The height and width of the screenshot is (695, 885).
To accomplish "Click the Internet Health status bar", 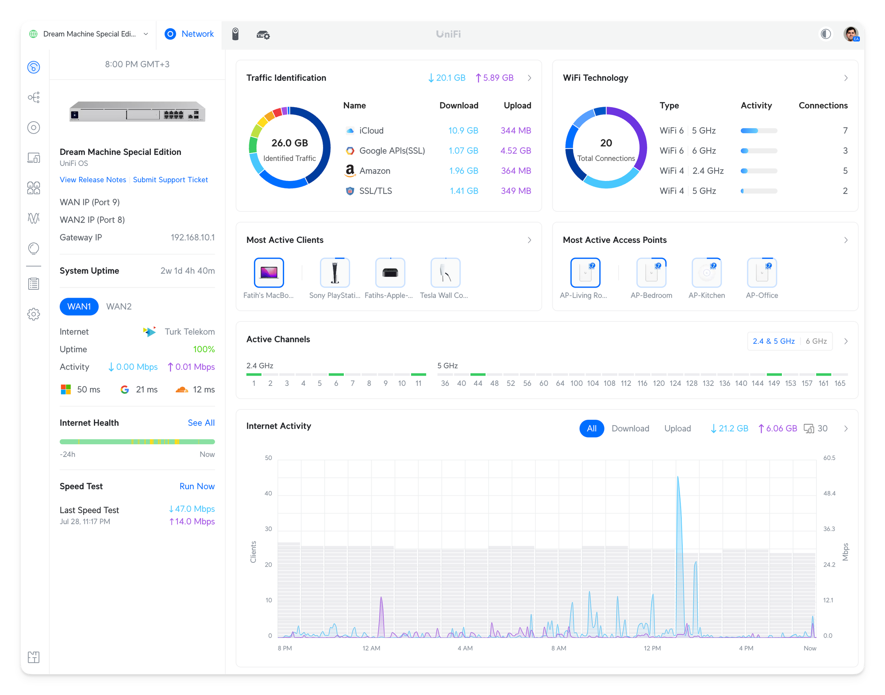I will point(137,442).
